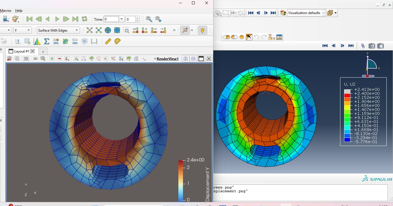Set view direction to +Y
Viewport: 393px width, 206px height.
click(154, 30)
